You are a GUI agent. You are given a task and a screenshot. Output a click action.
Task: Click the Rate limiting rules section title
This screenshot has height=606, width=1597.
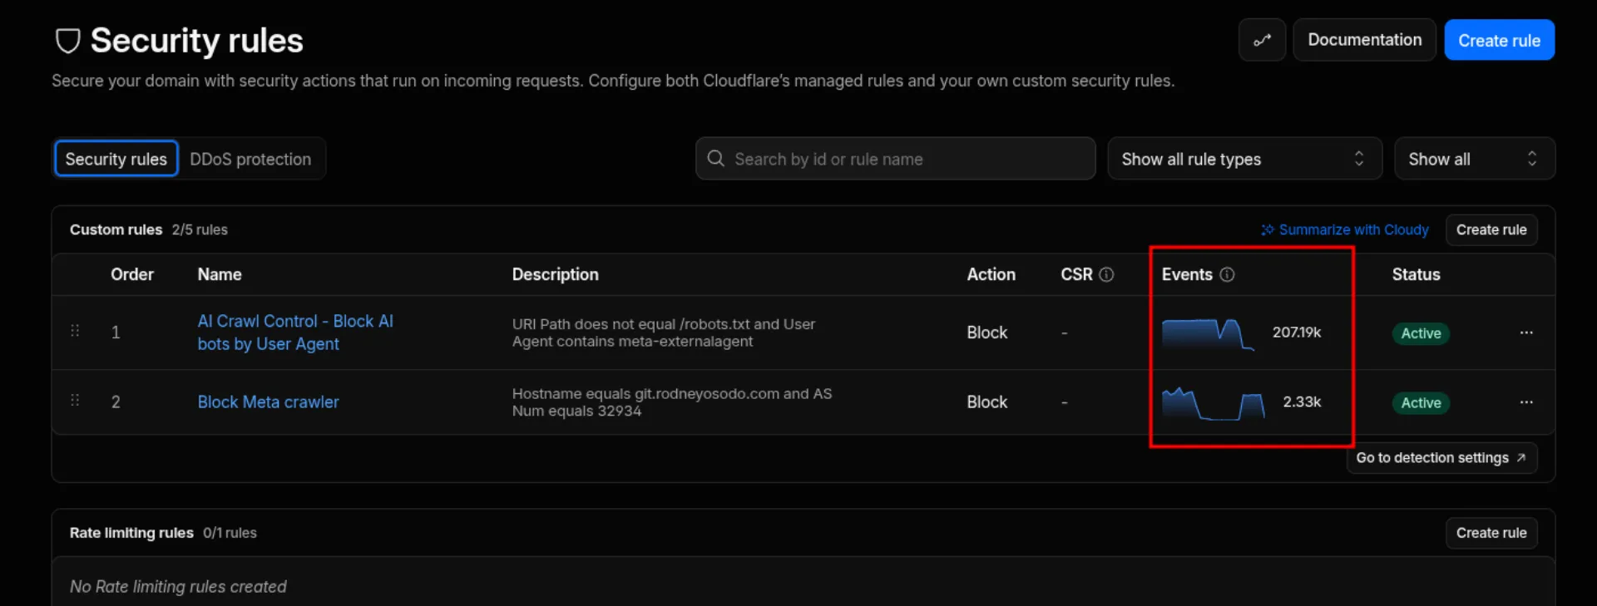pos(131,533)
